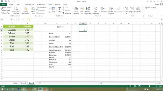163x91 pixels.
Task: Switch to VIEW ribbon tab
Action: coord(65,5)
